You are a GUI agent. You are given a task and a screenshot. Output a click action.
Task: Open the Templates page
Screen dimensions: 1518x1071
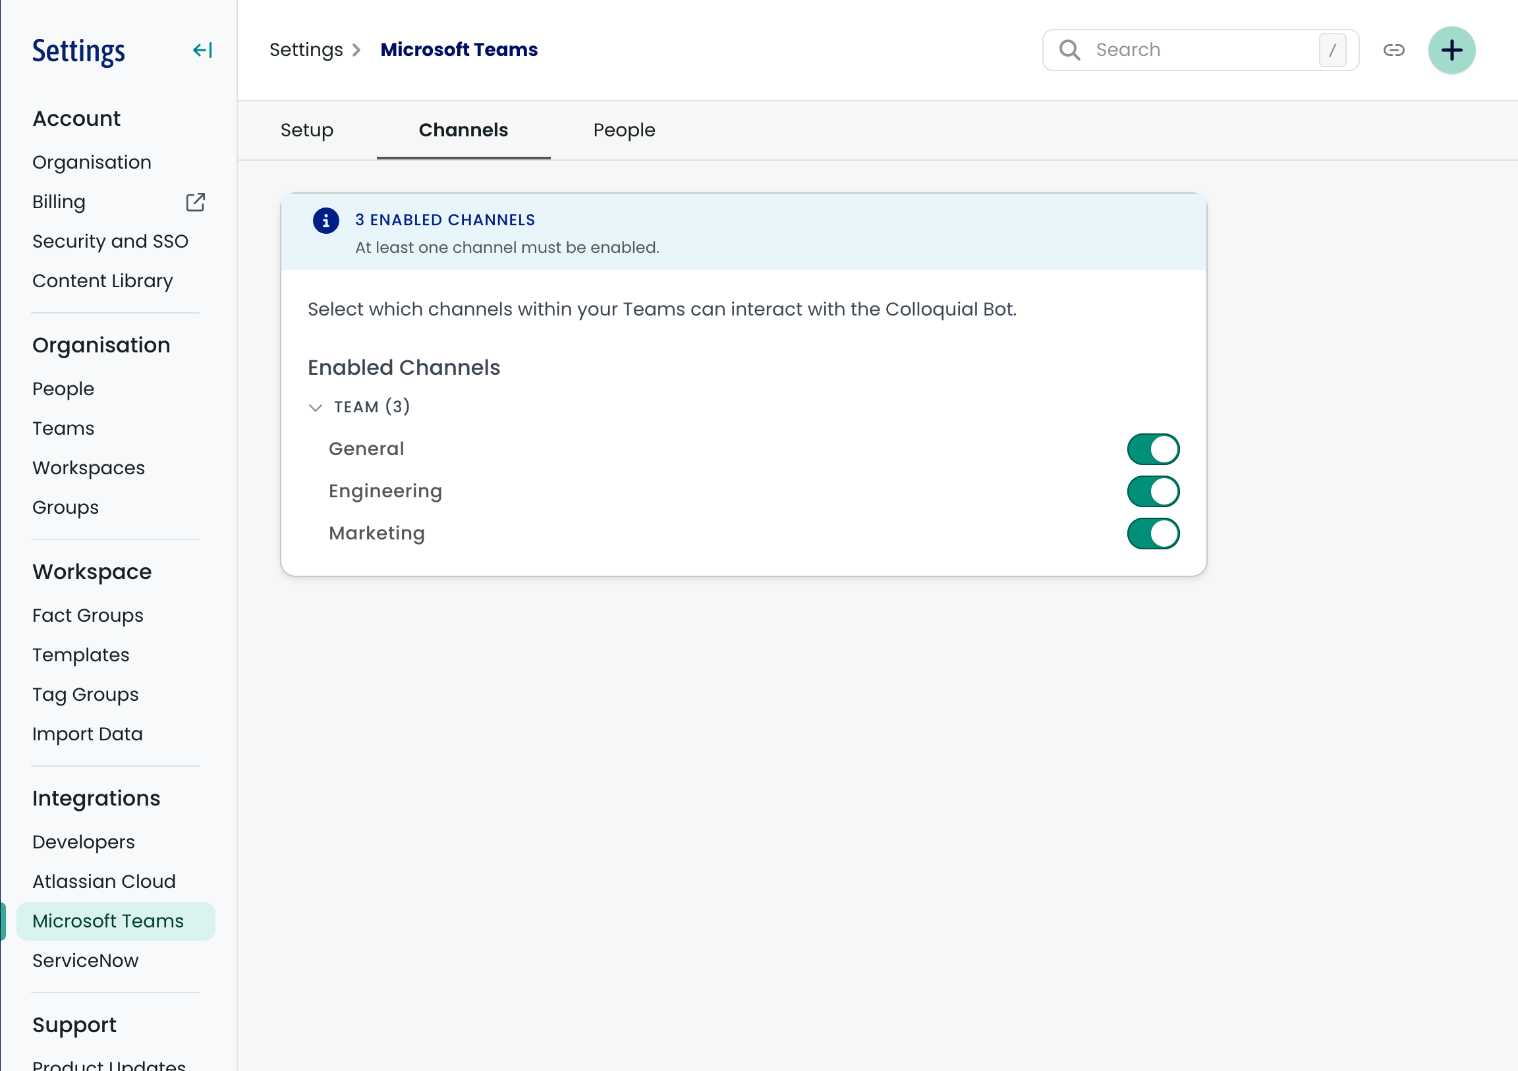80,656
